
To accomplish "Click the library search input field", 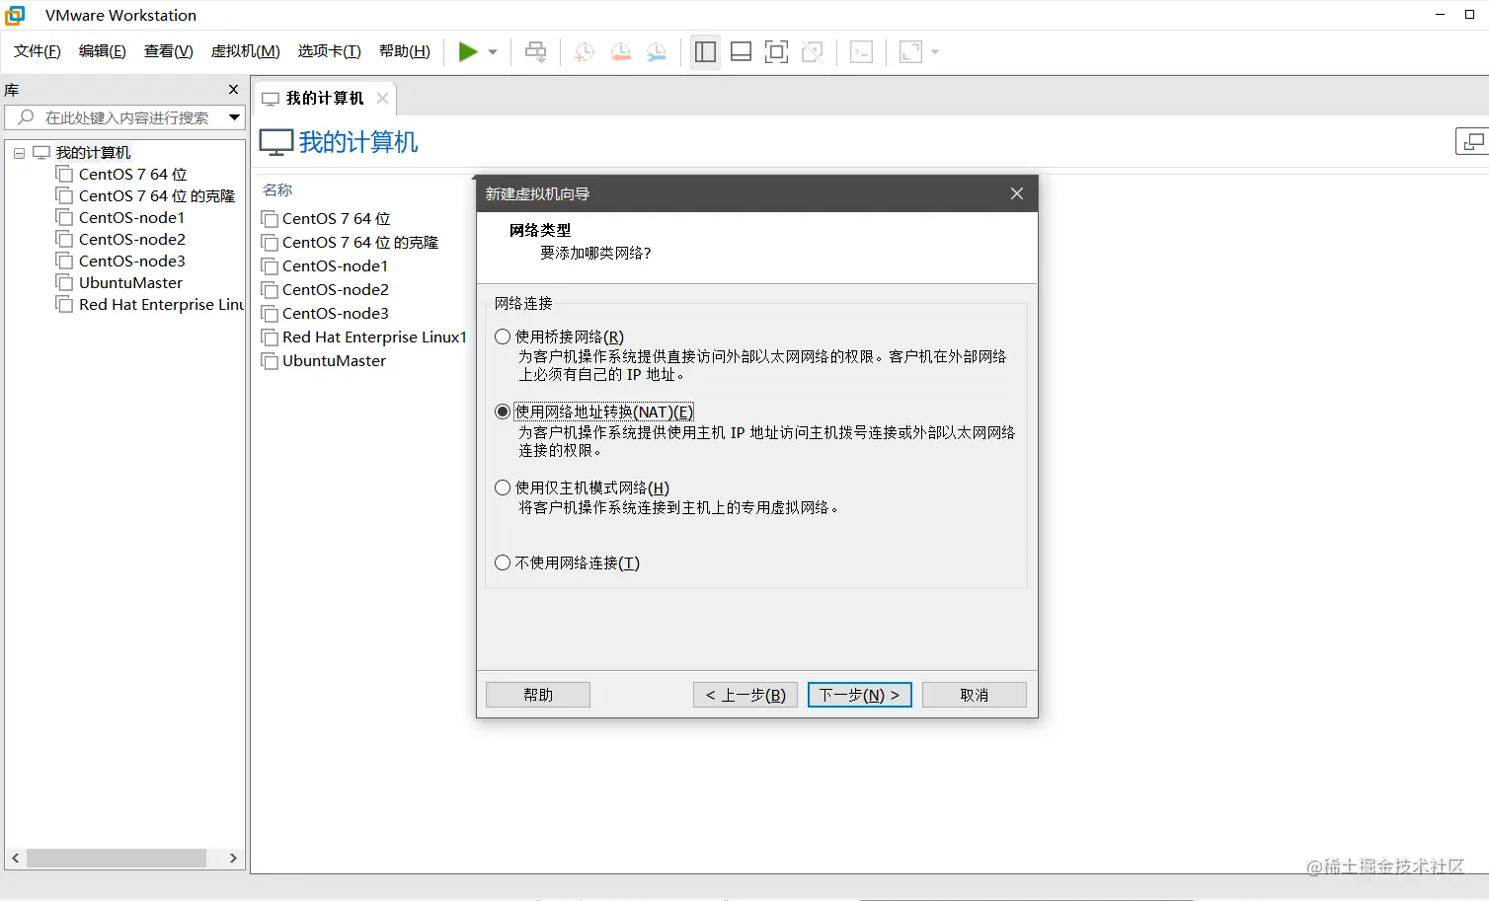I will 126,117.
